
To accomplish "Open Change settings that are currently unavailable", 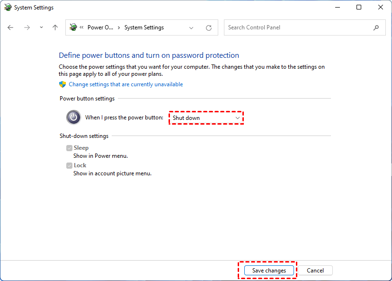I will 125,84.
